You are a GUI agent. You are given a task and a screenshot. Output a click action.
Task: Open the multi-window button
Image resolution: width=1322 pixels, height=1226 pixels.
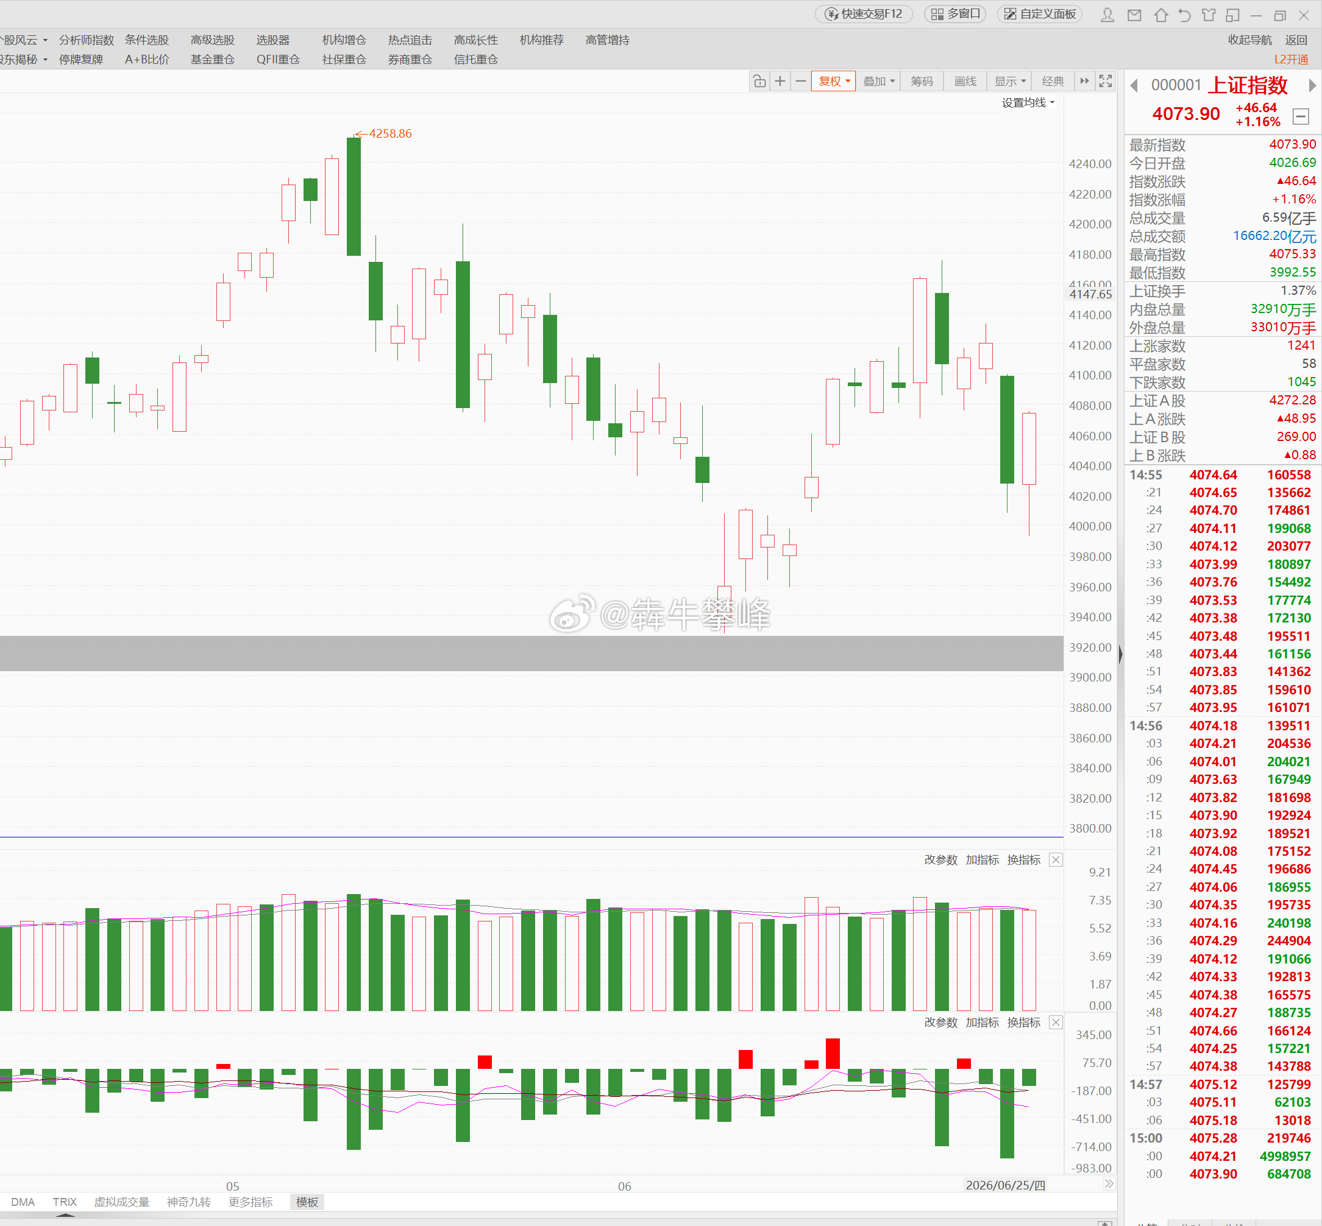955,14
